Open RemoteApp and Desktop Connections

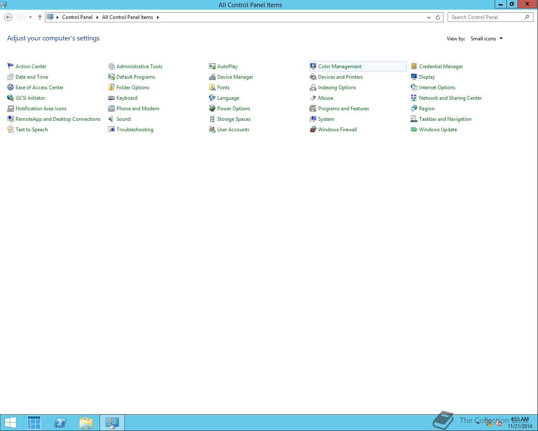[x=58, y=119]
